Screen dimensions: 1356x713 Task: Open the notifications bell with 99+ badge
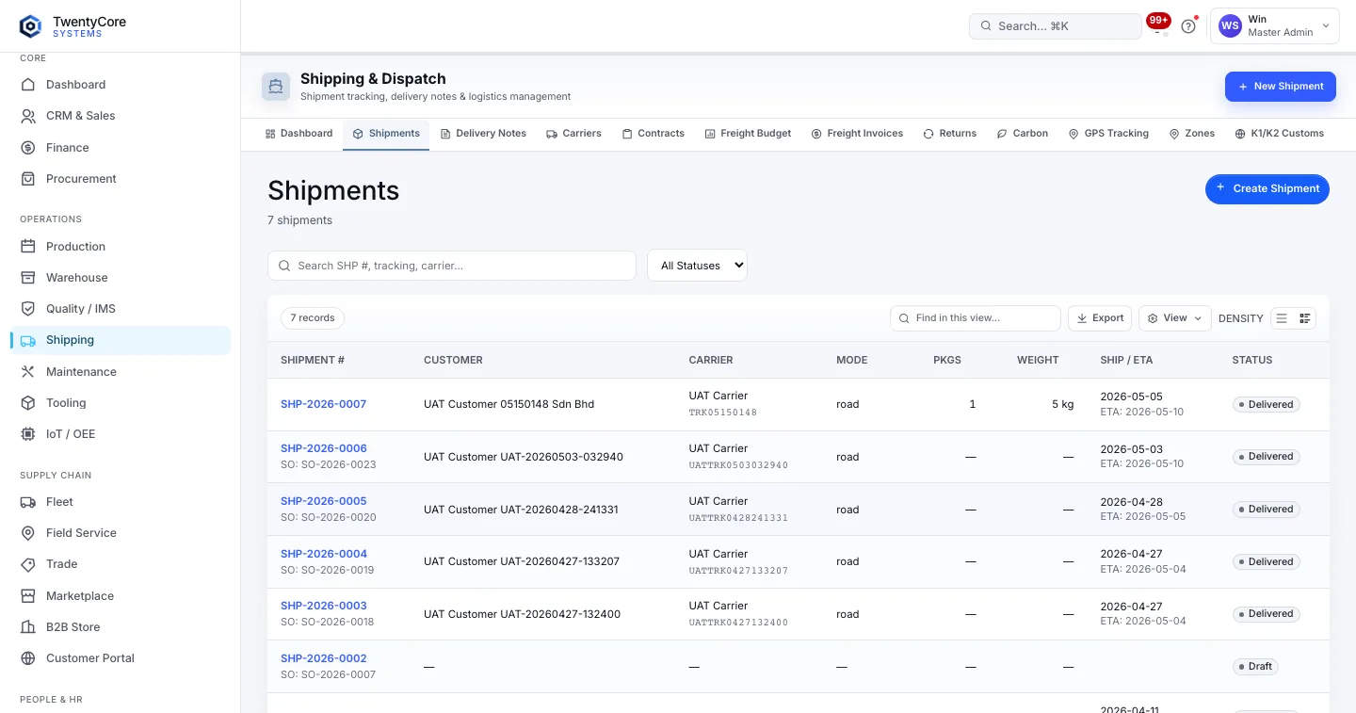[x=1158, y=25]
